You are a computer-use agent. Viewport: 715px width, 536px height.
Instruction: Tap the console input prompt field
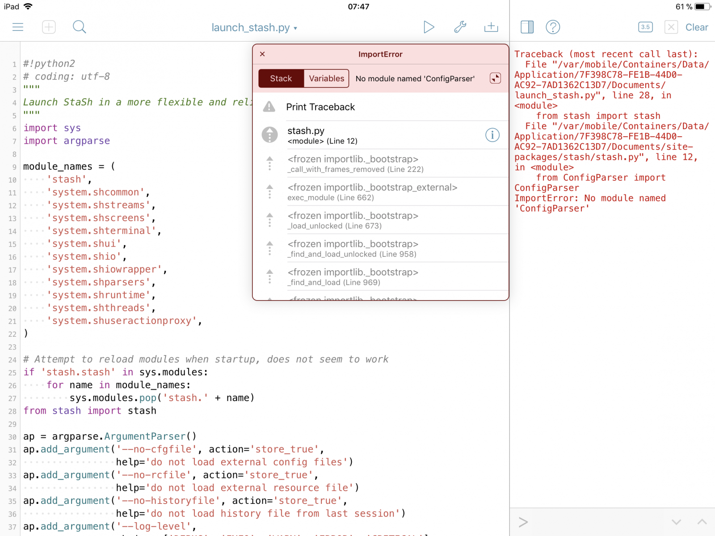[x=590, y=522]
